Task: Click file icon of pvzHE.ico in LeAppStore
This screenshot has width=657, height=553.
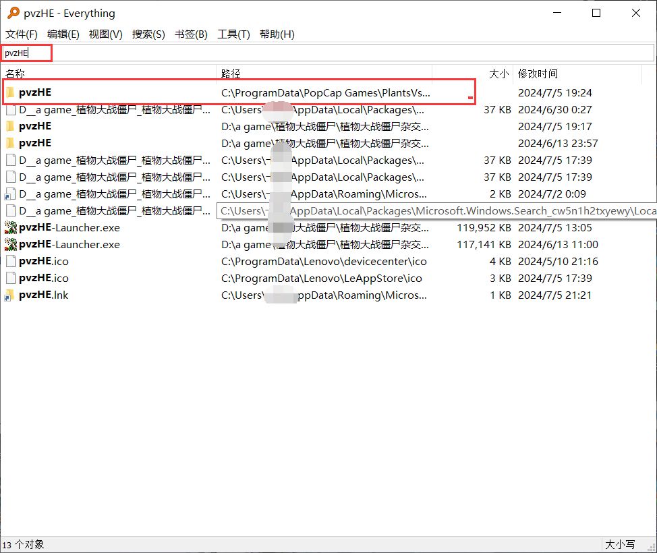Action: click(11, 278)
